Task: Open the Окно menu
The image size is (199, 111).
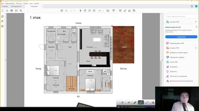Action: pyautogui.click(x=31, y=3)
